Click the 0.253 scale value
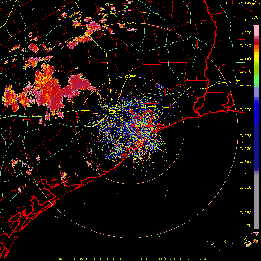The width and height of the screenshot is (261, 261). [246, 213]
